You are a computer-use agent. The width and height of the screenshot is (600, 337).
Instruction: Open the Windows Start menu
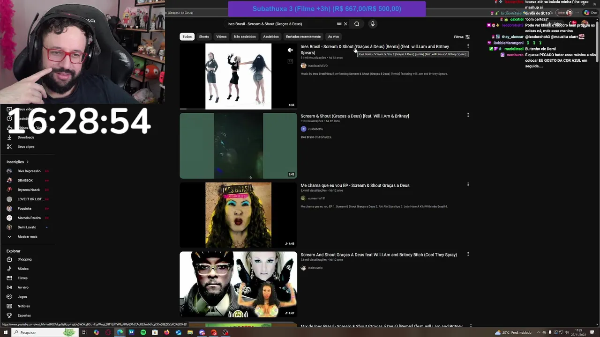[5, 332]
